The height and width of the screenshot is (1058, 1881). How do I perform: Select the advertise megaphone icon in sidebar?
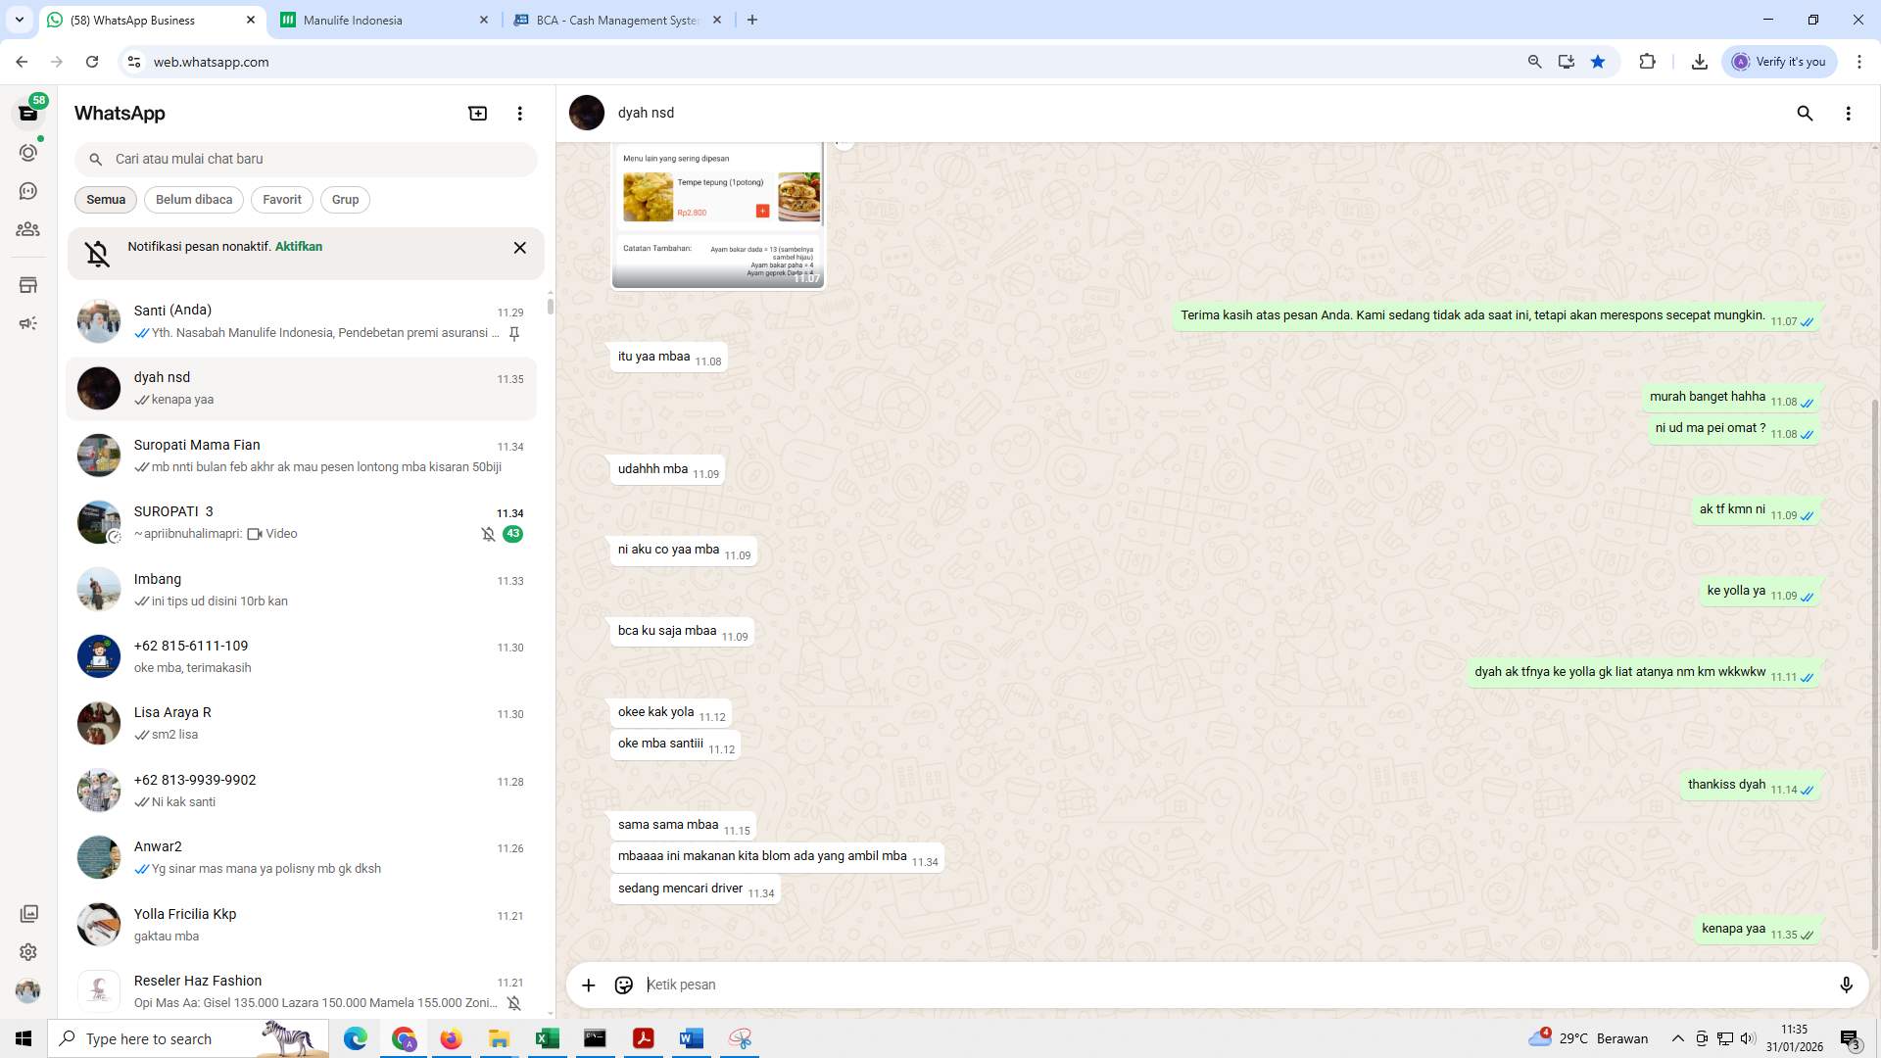(x=28, y=322)
